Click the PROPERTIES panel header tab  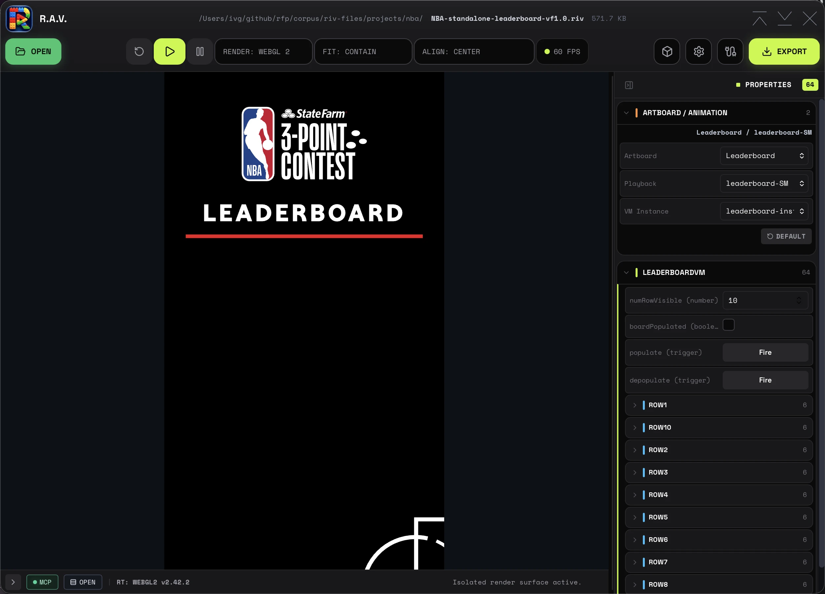coord(768,85)
